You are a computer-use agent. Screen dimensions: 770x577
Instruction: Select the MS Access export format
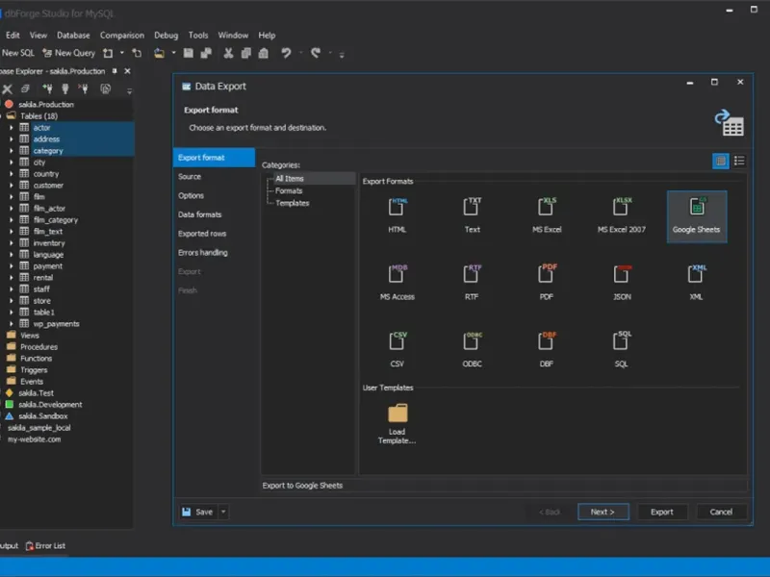397,274
